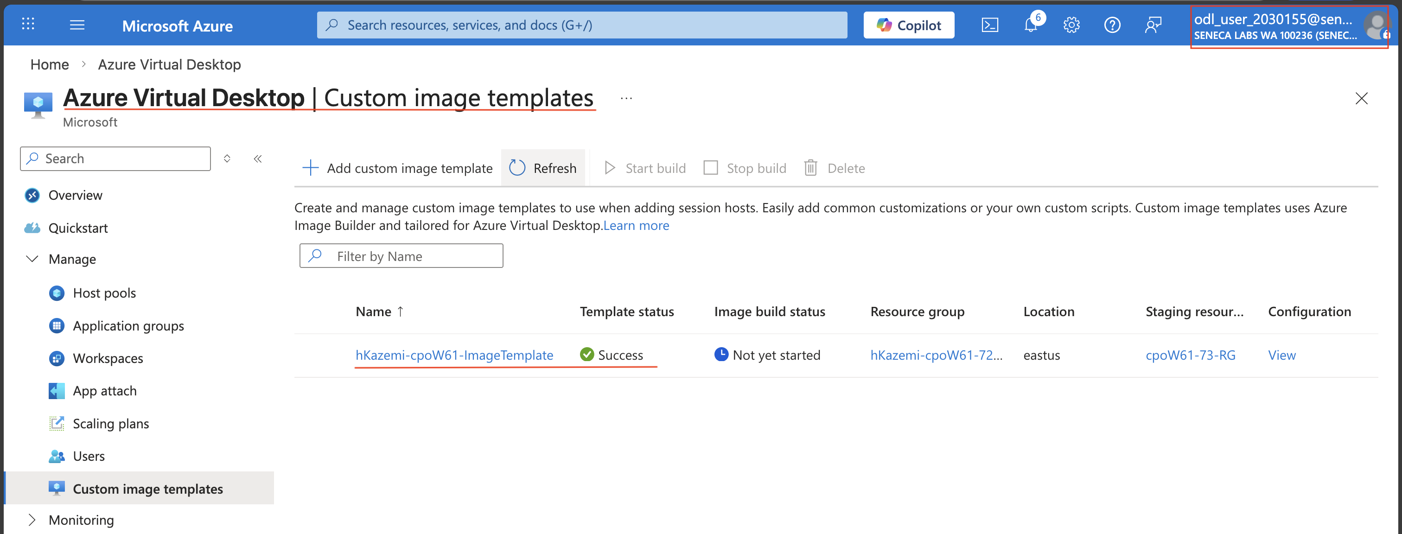Screen dimensions: 1402x534
Task: Open hKazemi-cpoW61-ImageTemplate
Action: pos(454,355)
